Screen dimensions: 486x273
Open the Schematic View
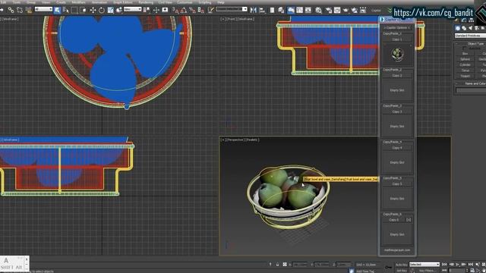tap(308, 10)
